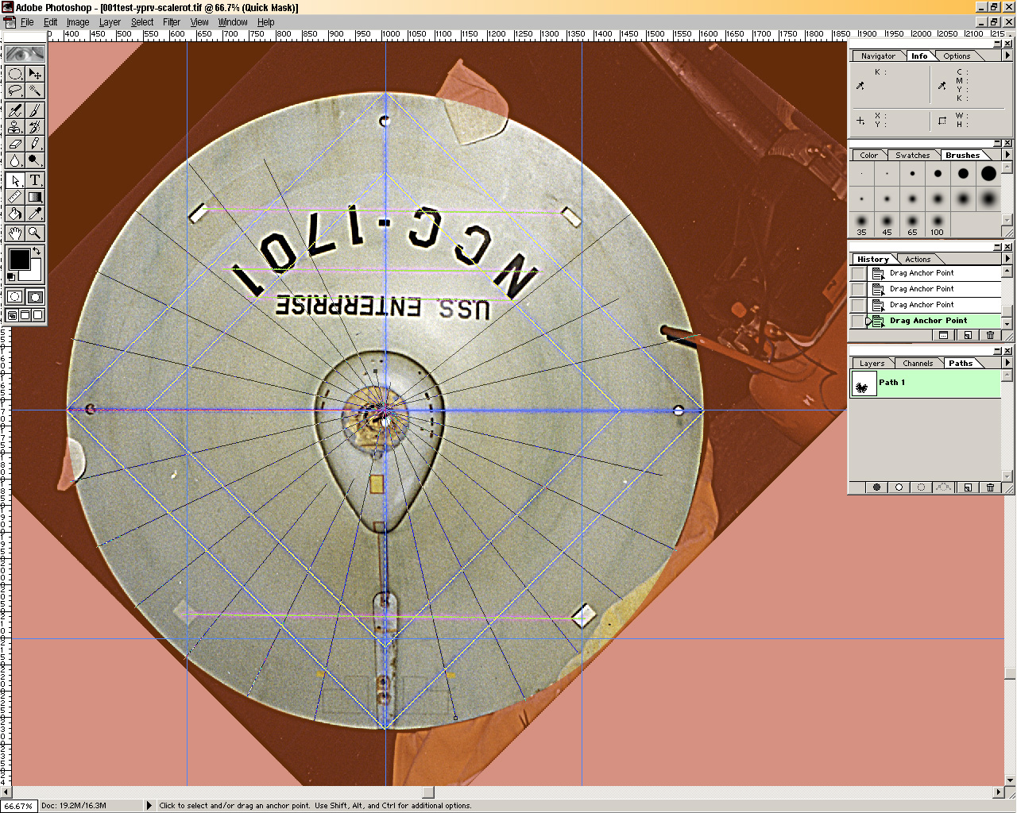Switch to the Channels tab

pos(918,364)
